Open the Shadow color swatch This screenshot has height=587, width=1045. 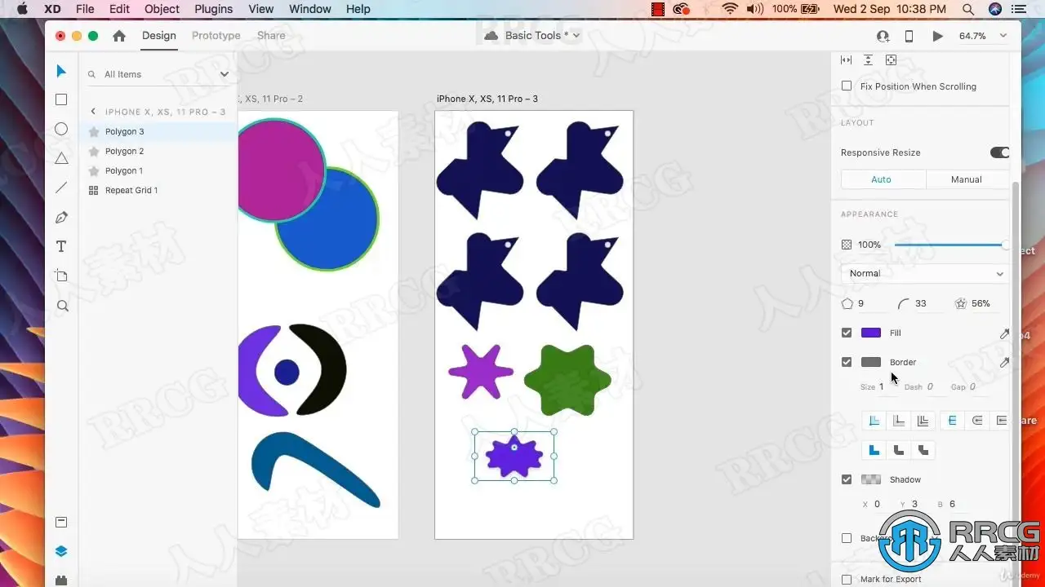tap(871, 479)
